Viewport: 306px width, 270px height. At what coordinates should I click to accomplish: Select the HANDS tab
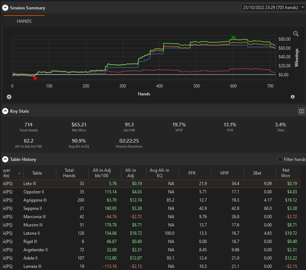tap(24, 21)
